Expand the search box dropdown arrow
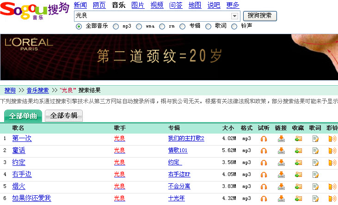Viewport: 338px width, 205px height. pyautogui.click(x=234, y=16)
